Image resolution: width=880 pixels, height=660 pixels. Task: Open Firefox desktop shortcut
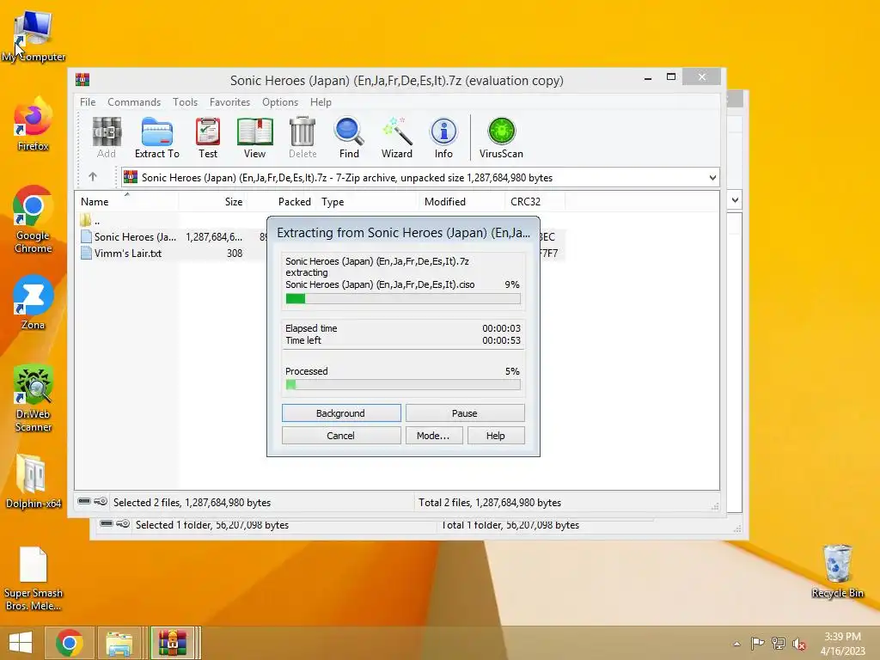pyautogui.click(x=34, y=124)
